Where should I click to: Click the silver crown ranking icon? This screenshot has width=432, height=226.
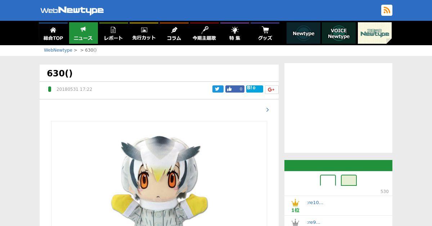(296, 222)
